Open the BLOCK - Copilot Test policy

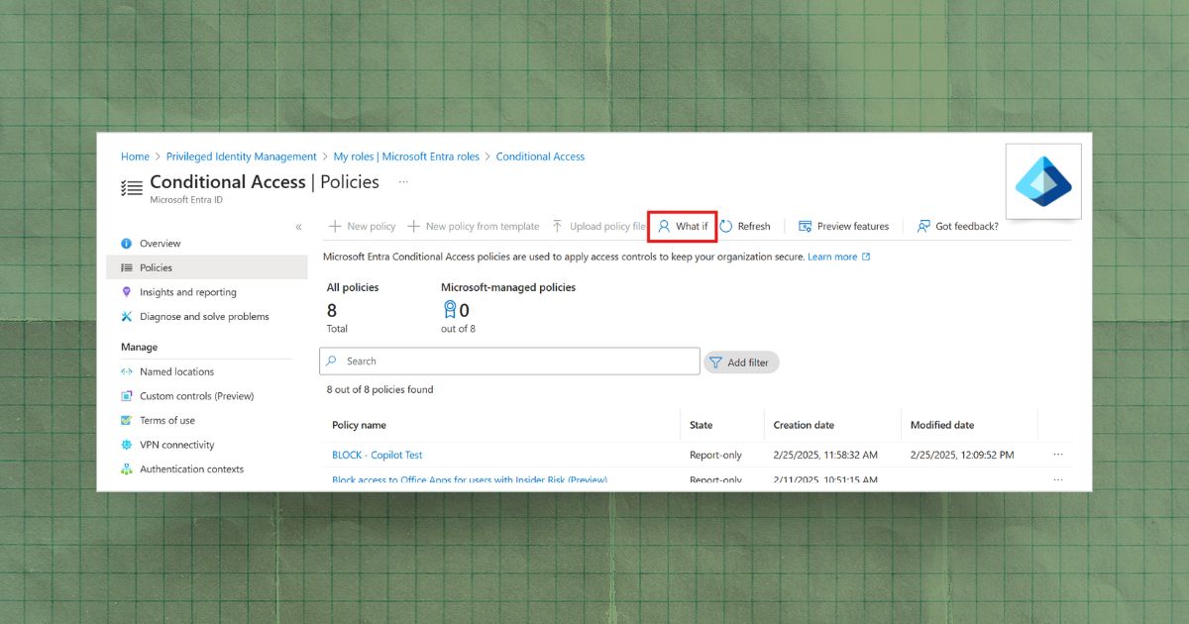pyautogui.click(x=378, y=456)
